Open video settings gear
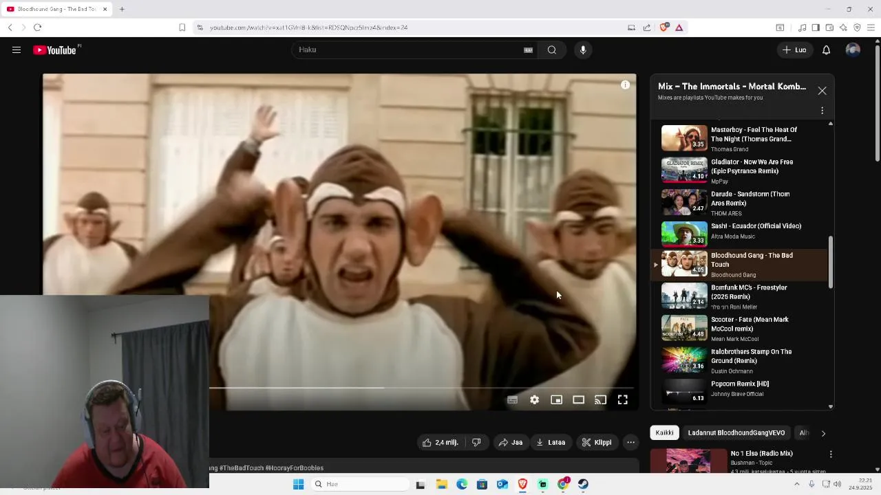 pos(535,399)
